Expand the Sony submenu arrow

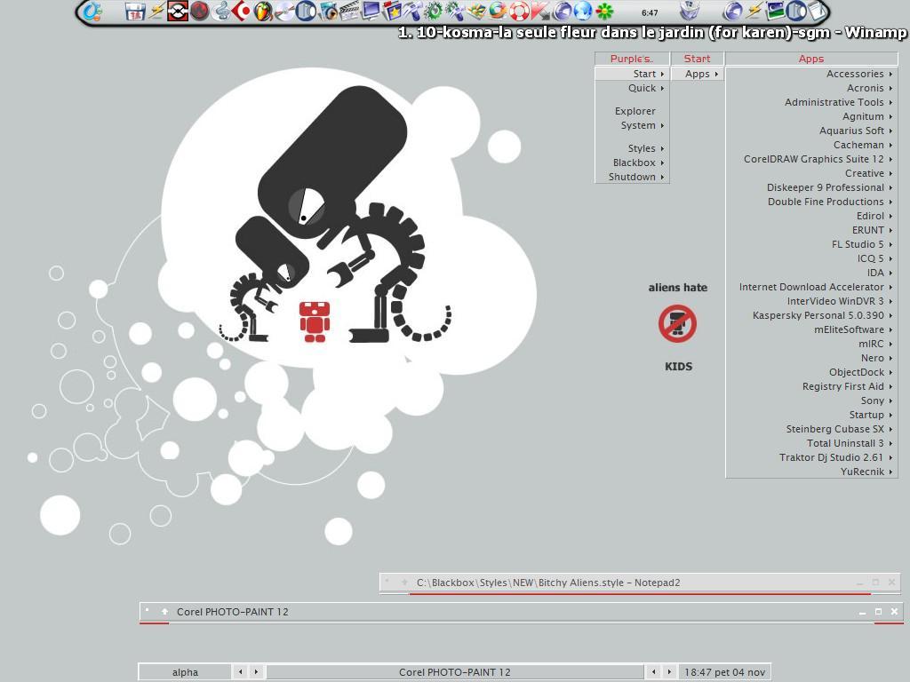[890, 400]
